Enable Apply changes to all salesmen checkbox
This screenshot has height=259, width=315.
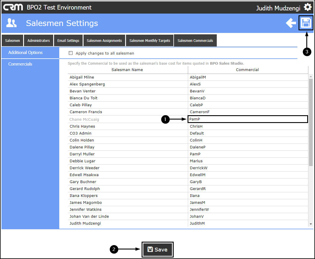click(71, 53)
